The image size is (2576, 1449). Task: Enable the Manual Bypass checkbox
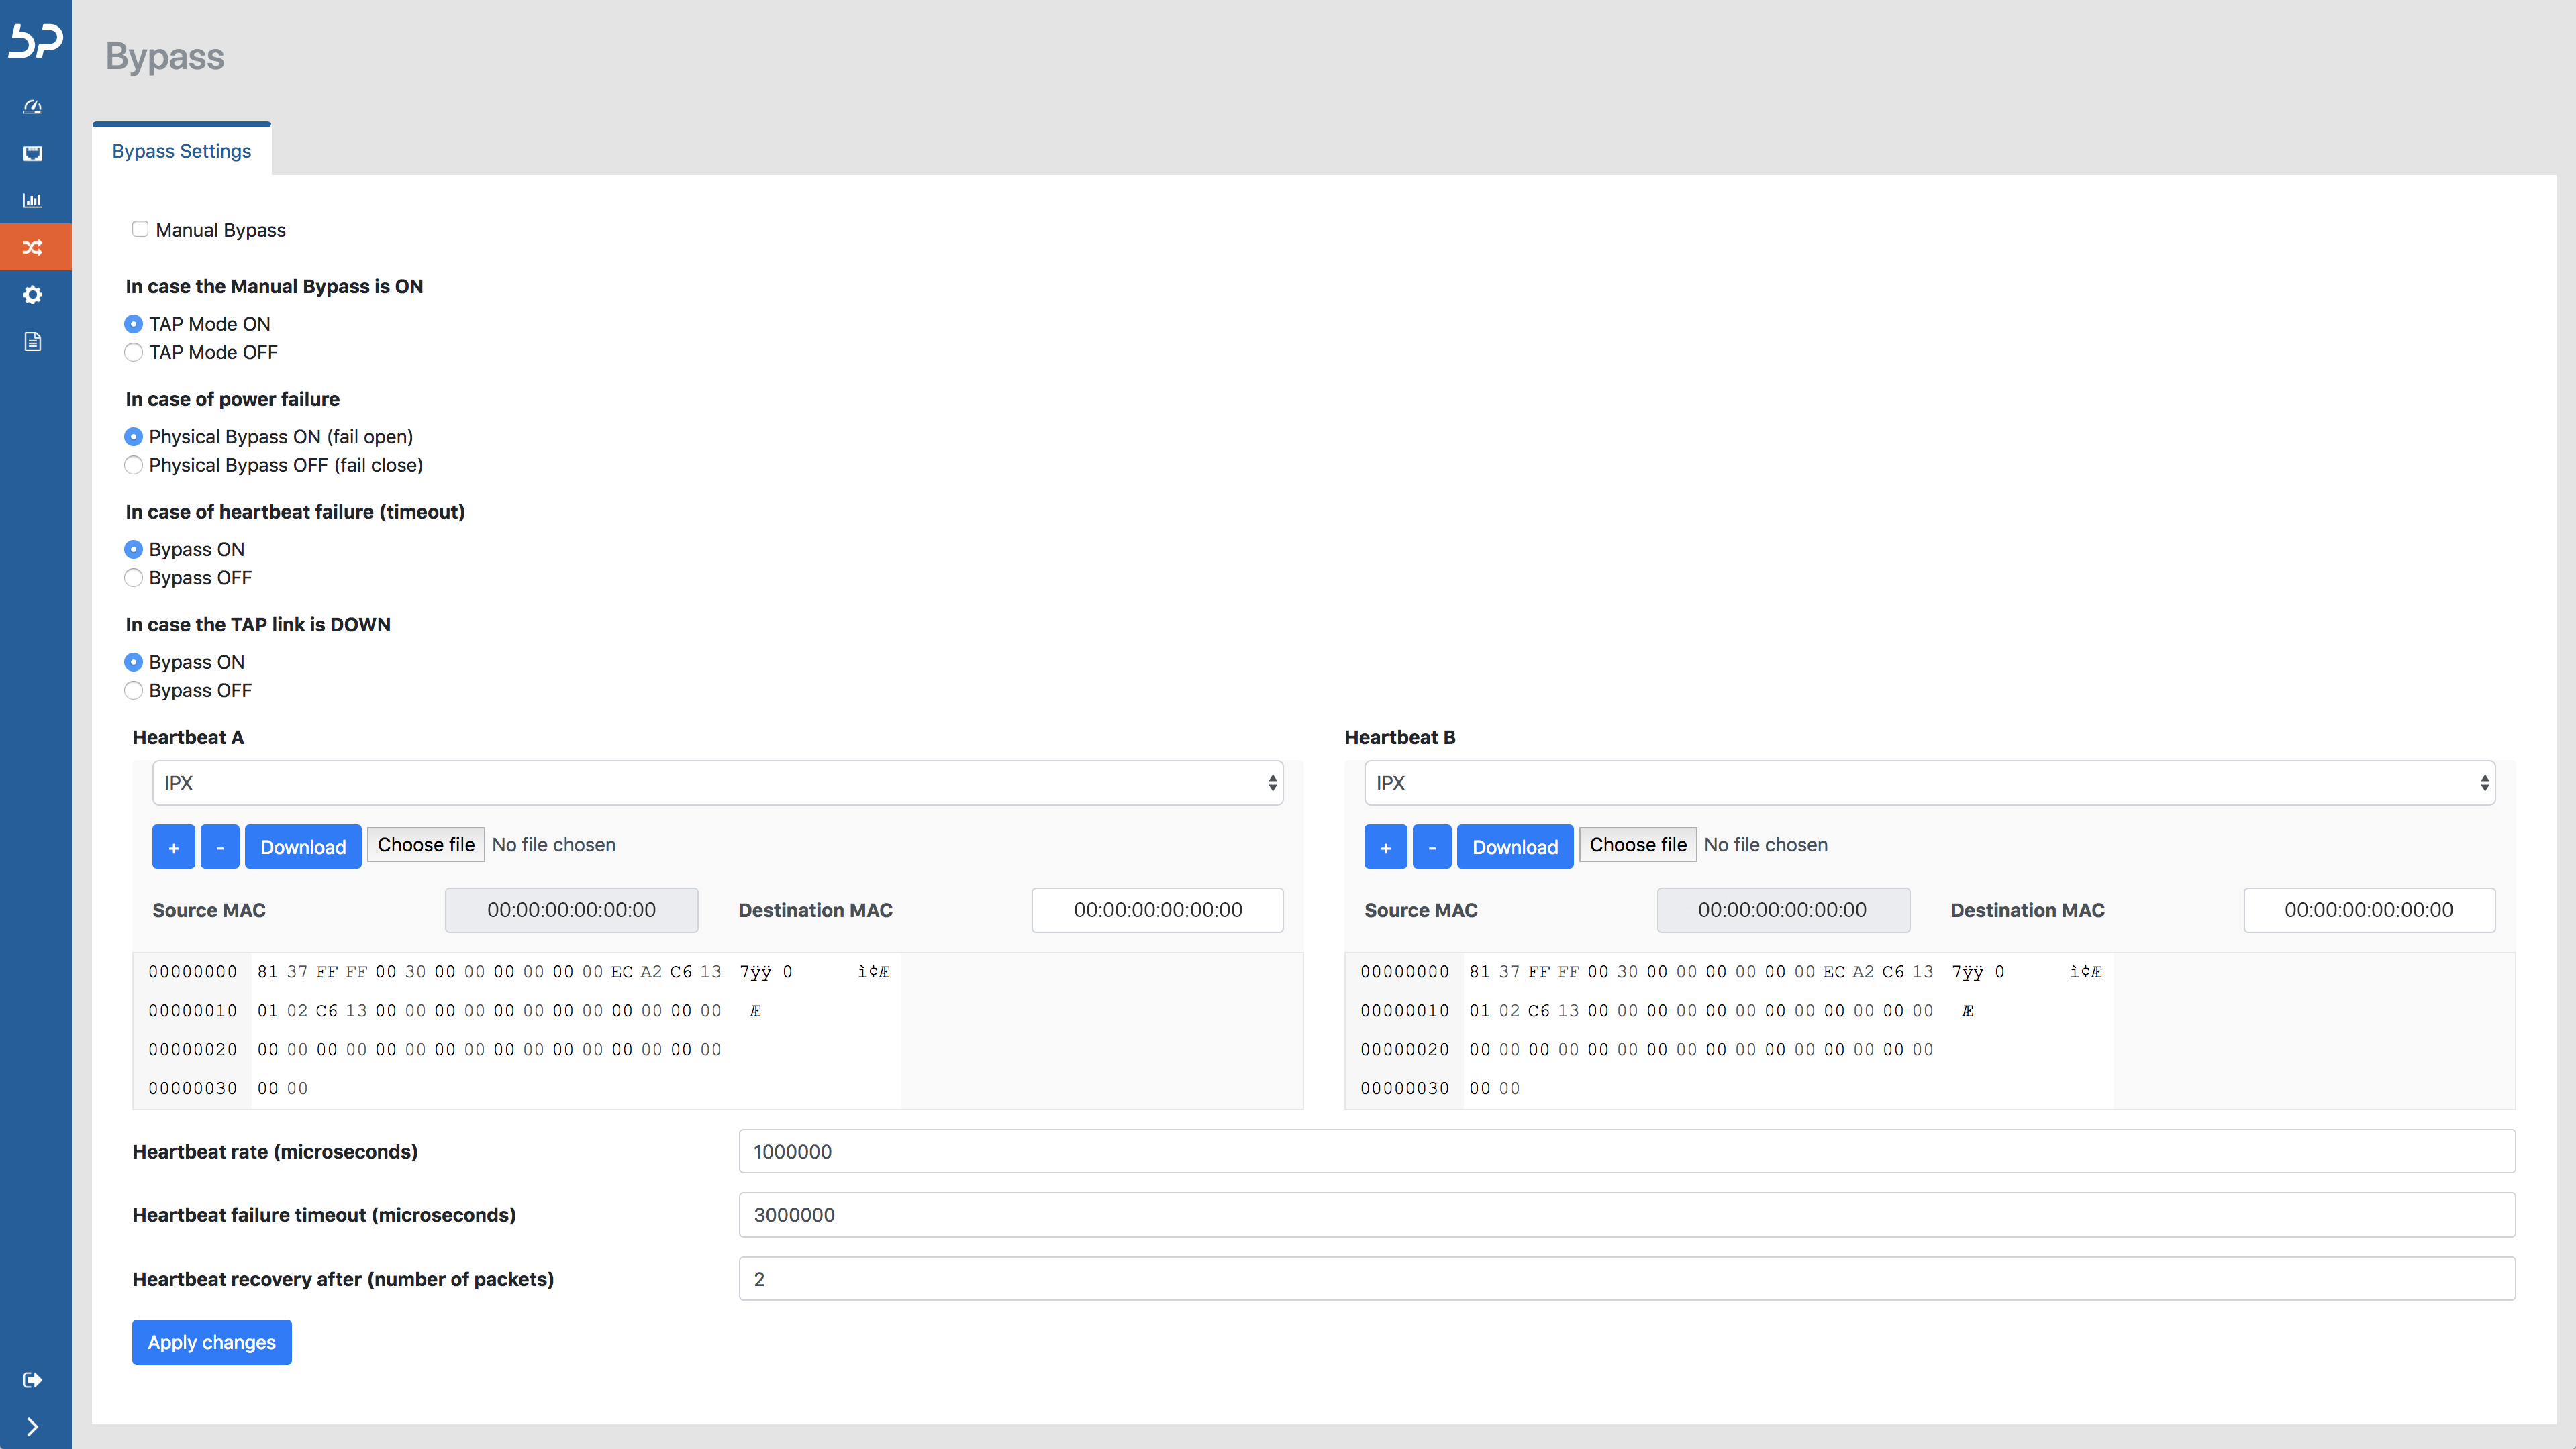[140, 229]
